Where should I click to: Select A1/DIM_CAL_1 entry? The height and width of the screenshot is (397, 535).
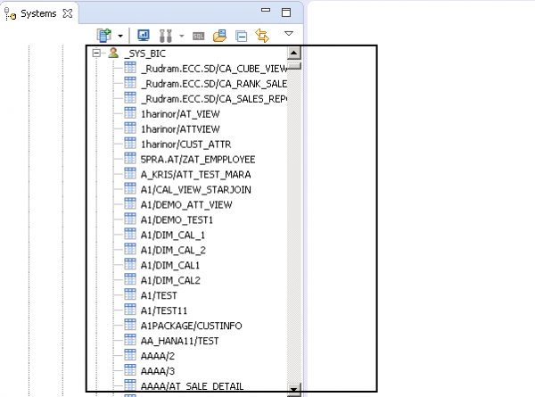pos(173,235)
